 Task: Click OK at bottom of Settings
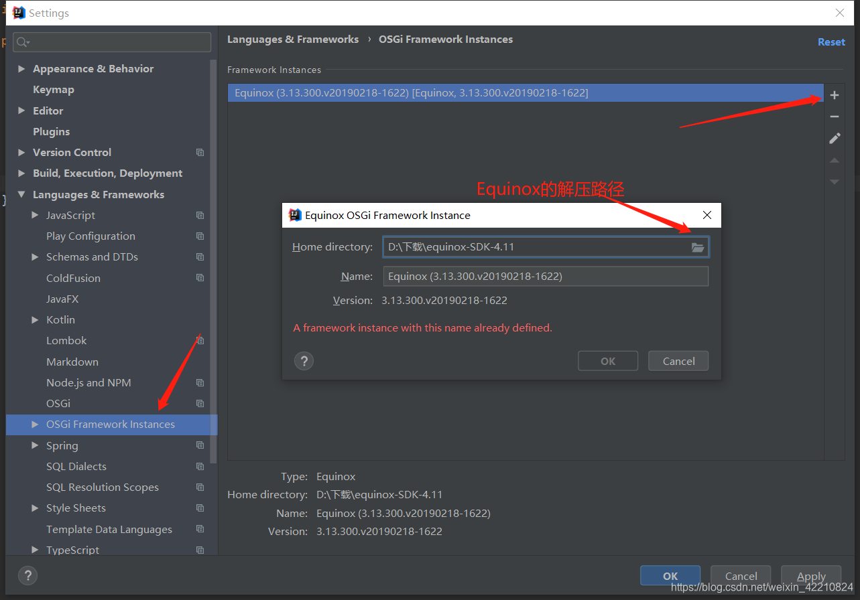point(670,576)
